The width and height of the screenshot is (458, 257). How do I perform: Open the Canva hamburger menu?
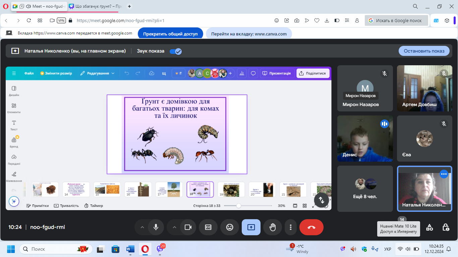point(14,73)
